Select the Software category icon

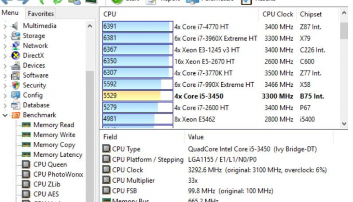click(15, 76)
